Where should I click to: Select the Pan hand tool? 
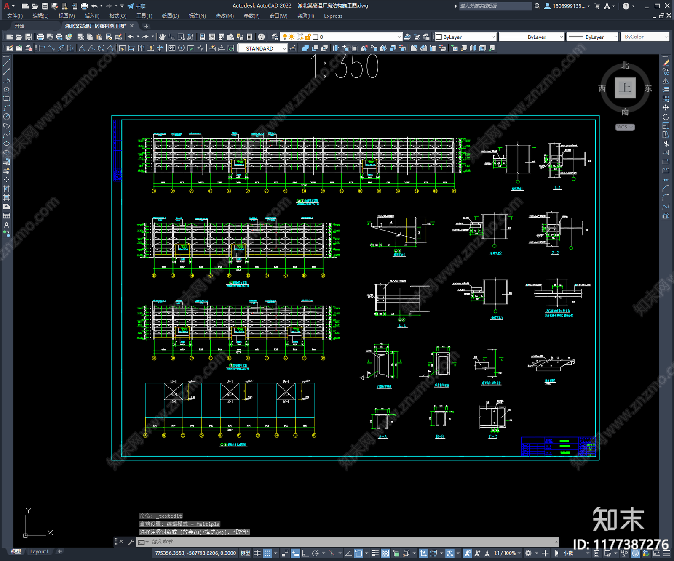pos(162,37)
